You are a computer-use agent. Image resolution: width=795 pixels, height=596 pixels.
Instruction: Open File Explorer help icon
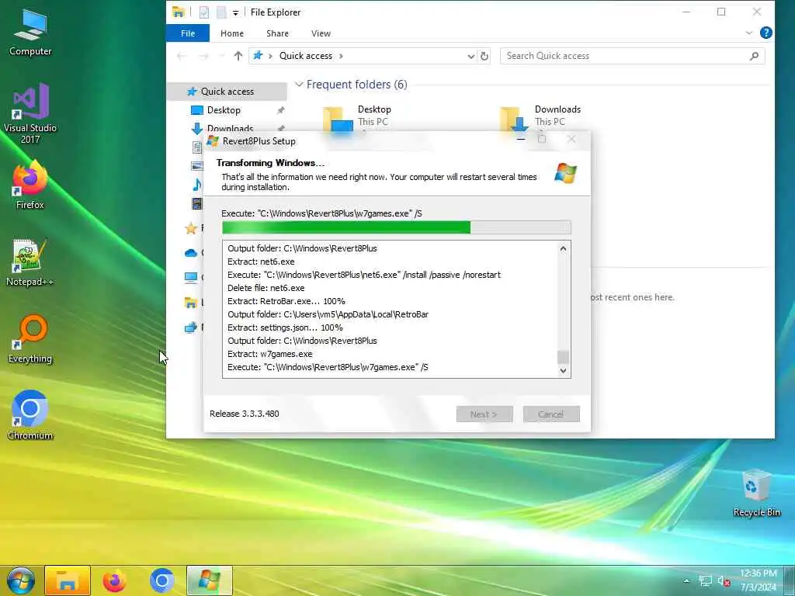click(766, 33)
